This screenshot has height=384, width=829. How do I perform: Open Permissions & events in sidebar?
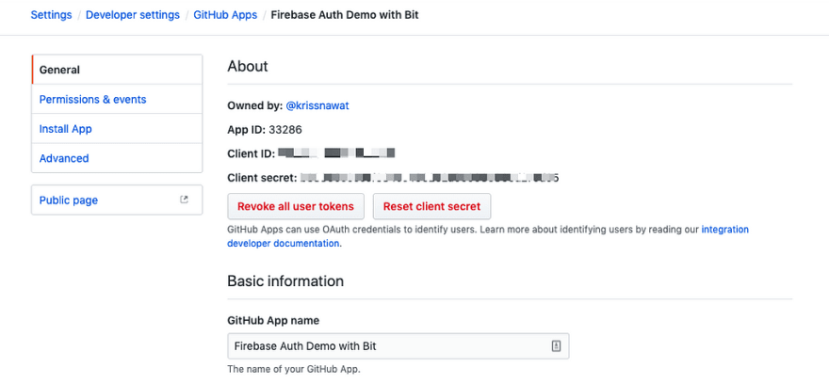coord(117,100)
